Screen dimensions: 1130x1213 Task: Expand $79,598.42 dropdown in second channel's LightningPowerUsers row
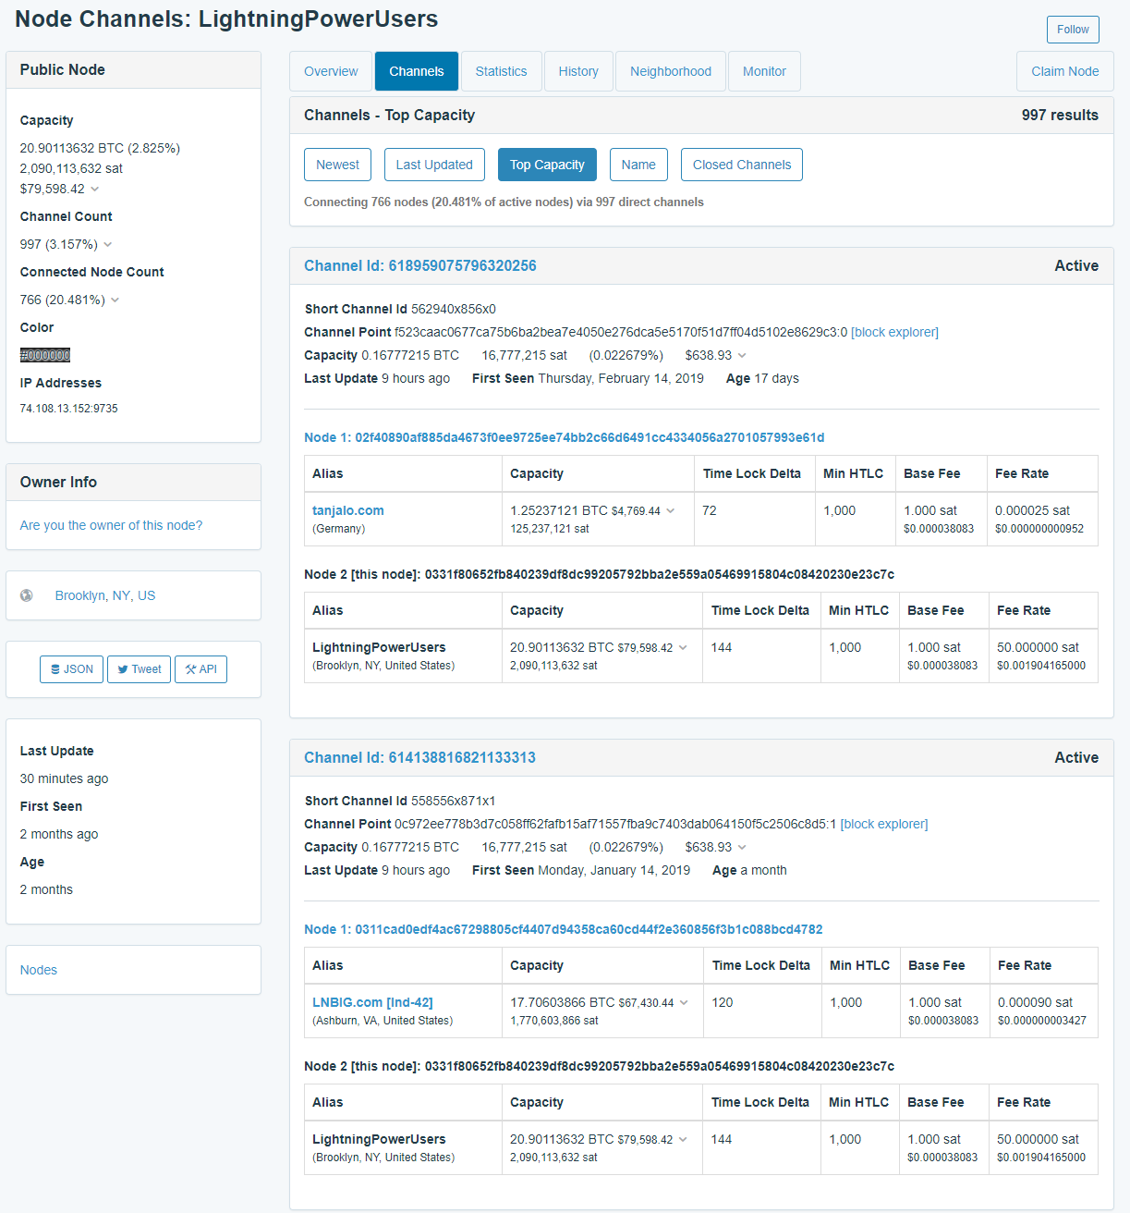(683, 1140)
